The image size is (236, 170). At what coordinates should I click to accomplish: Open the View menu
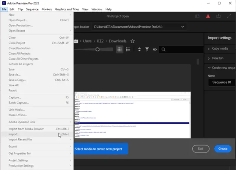tap(85, 9)
